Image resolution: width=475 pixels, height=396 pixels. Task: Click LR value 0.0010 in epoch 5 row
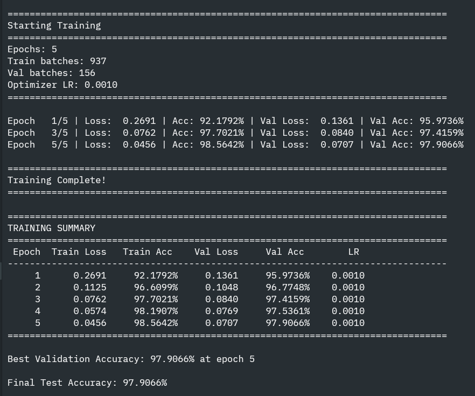[348, 323]
